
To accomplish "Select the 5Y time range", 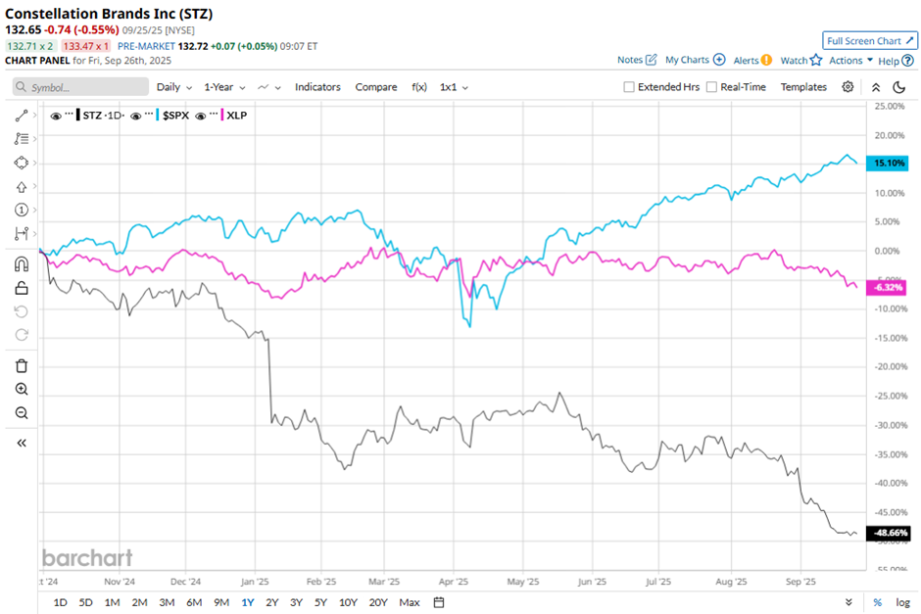I will tap(320, 602).
